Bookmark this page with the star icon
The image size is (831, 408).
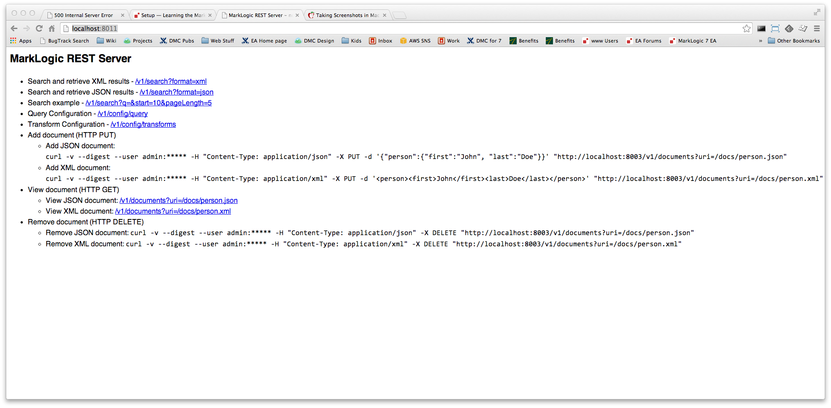pyautogui.click(x=746, y=29)
